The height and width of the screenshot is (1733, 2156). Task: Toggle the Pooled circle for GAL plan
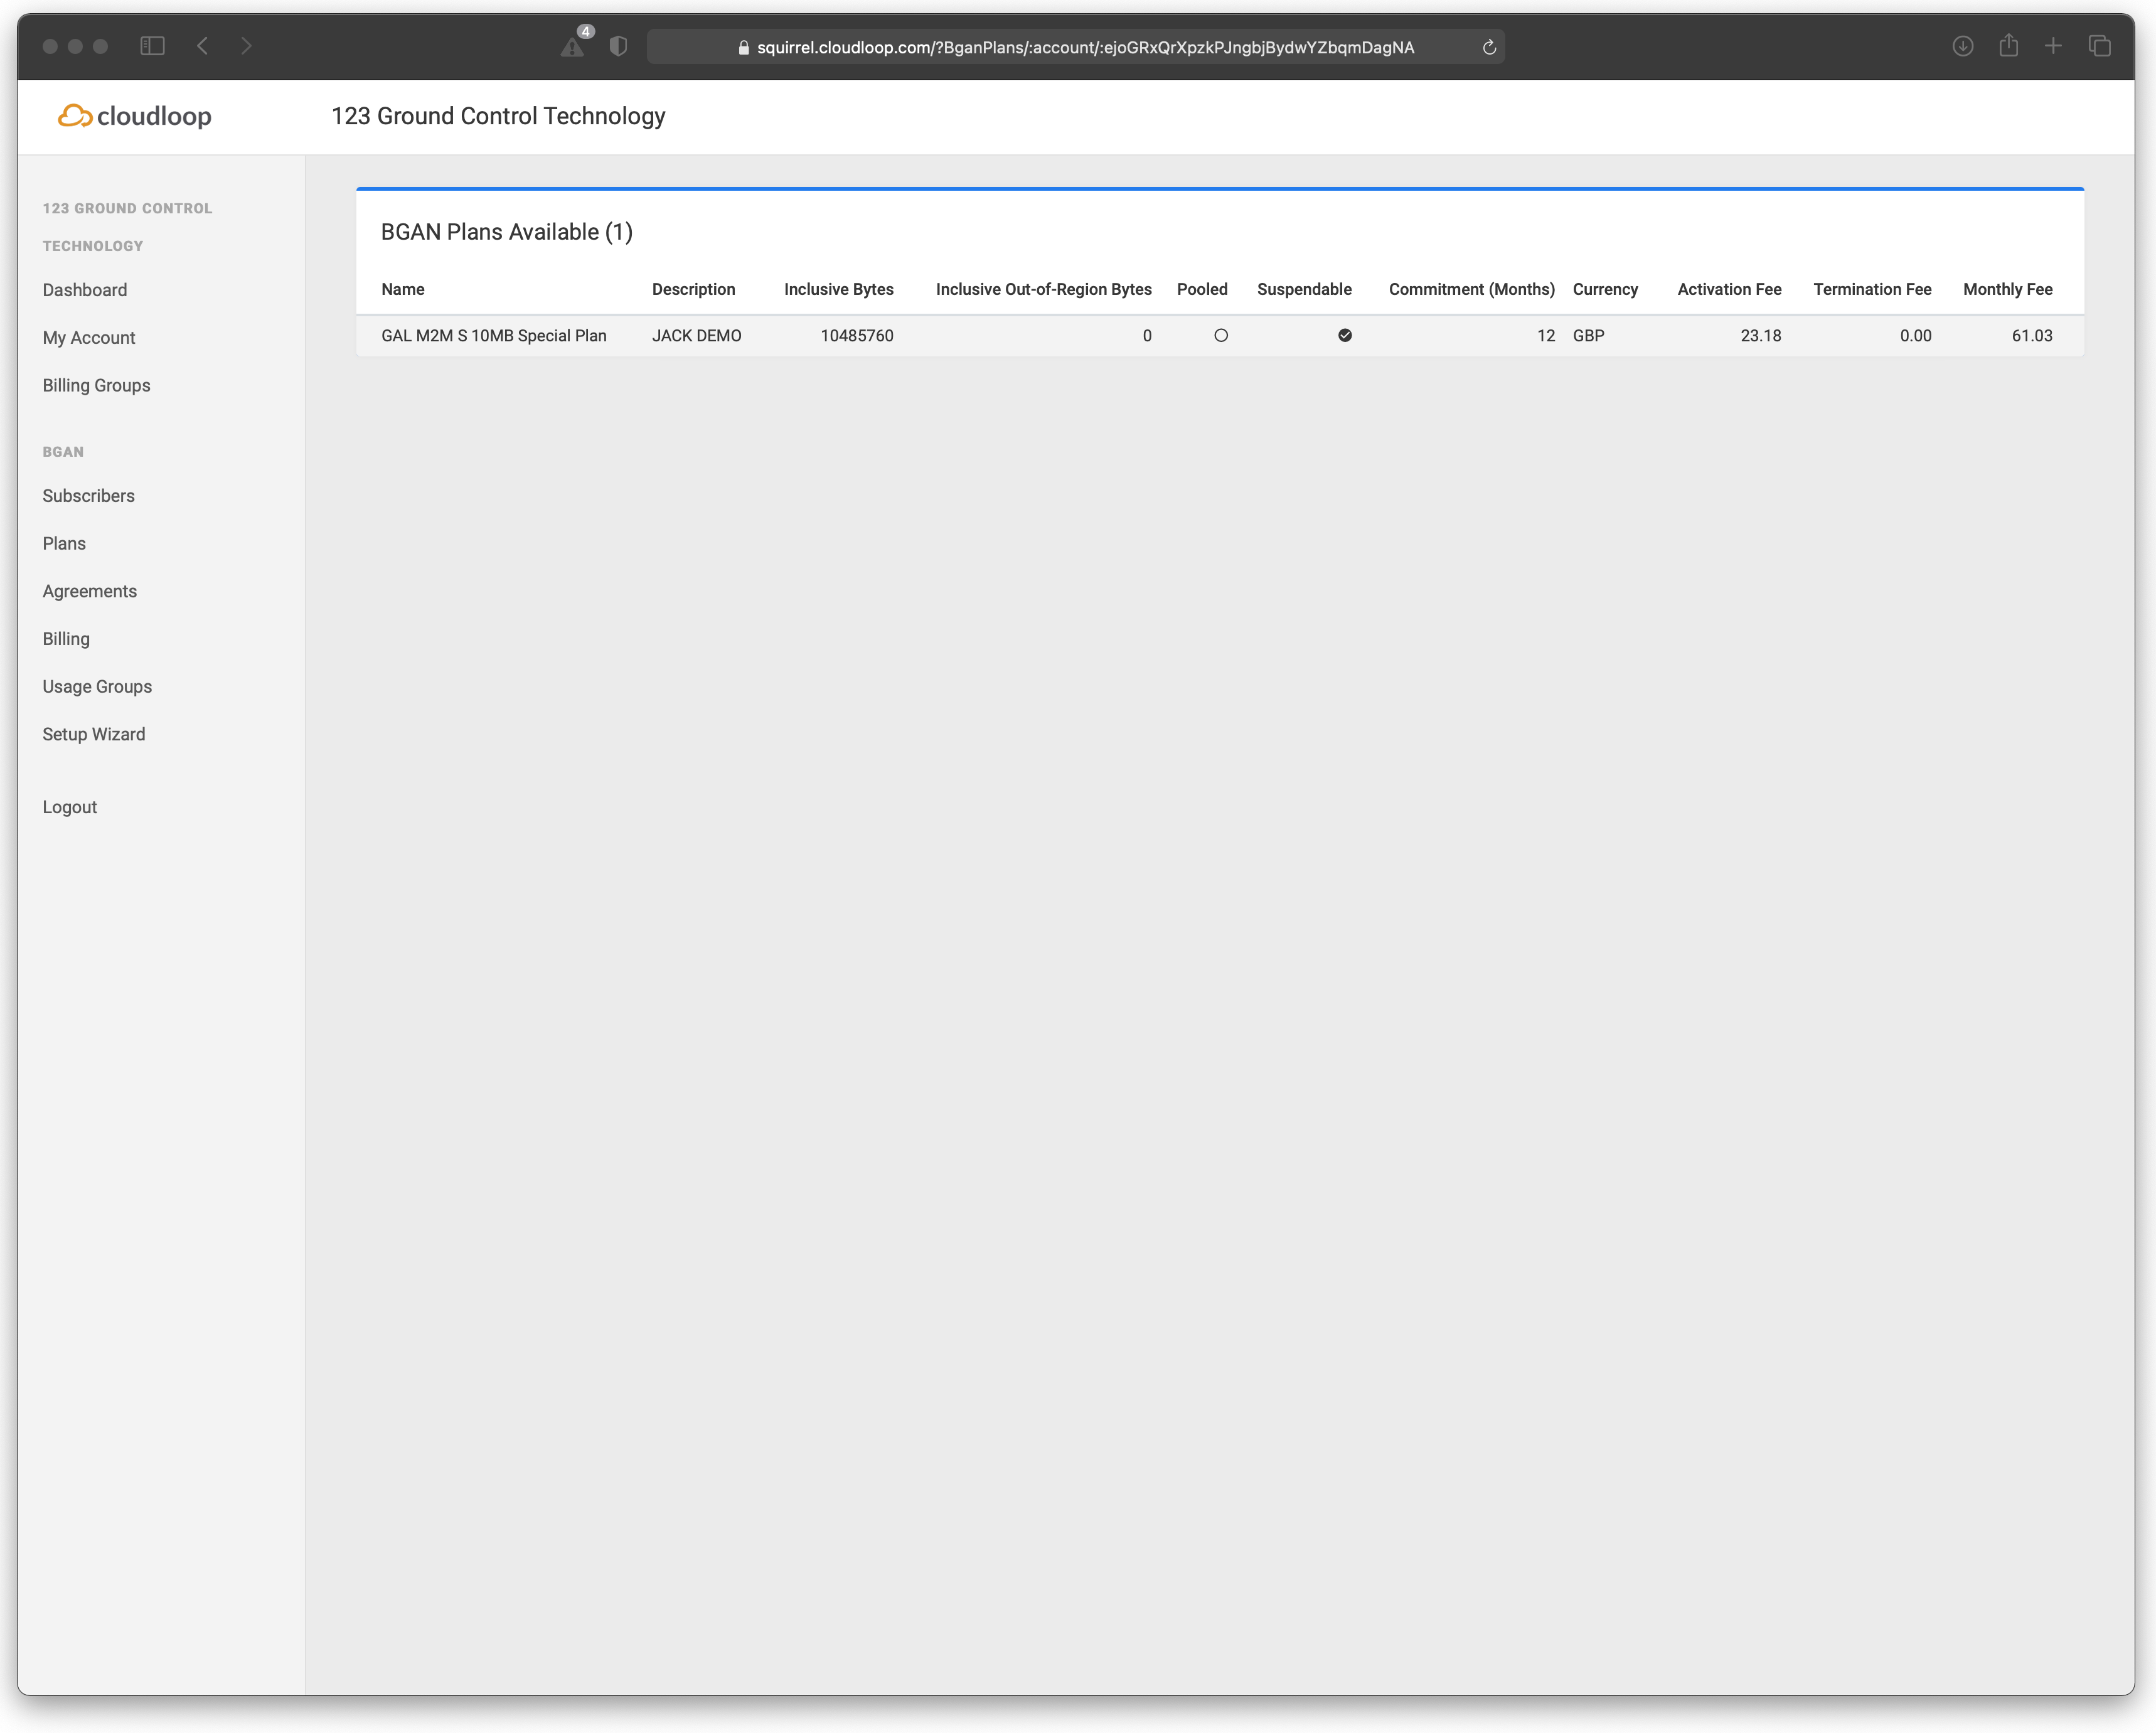click(1220, 336)
